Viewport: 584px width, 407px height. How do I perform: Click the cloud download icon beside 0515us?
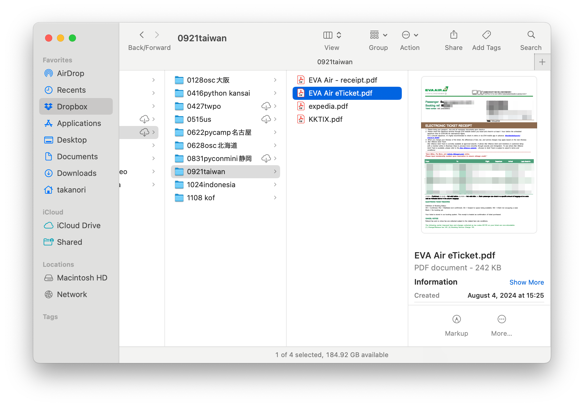coord(266,119)
